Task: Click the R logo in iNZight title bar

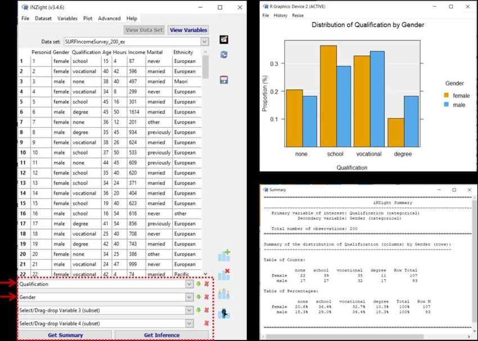Action: coord(25,7)
